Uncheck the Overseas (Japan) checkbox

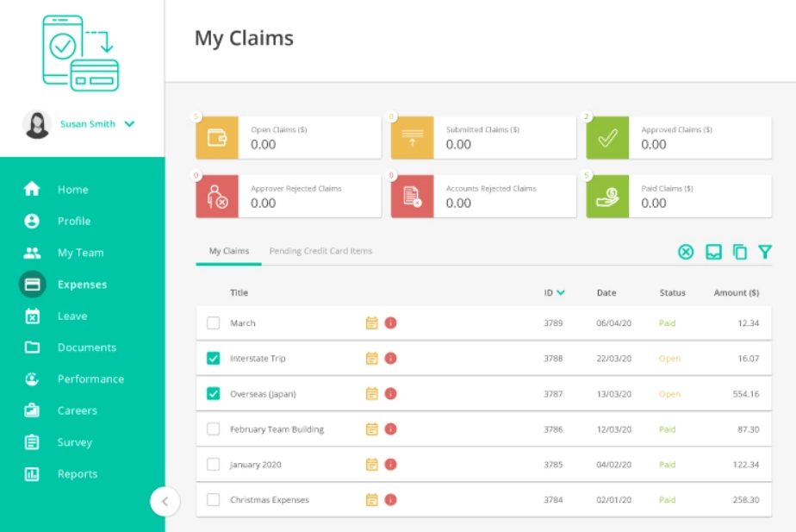214,394
